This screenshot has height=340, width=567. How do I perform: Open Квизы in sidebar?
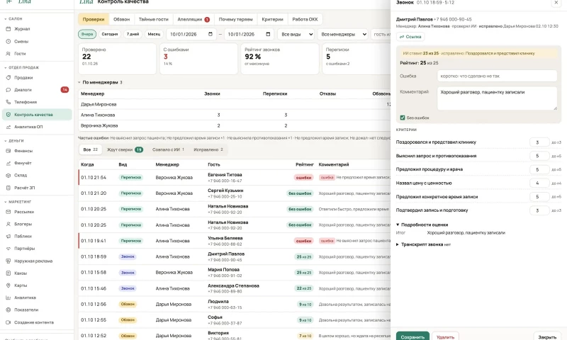36,273
